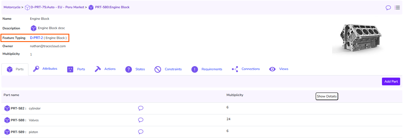This screenshot has width=404, height=138.
Task: Click the eye icon for Views
Action: (272, 69)
